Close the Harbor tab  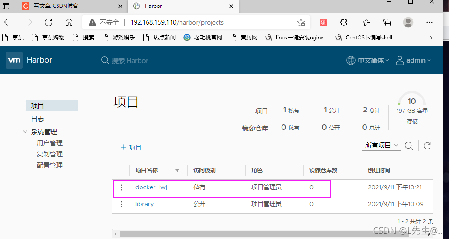click(x=231, y=6)
